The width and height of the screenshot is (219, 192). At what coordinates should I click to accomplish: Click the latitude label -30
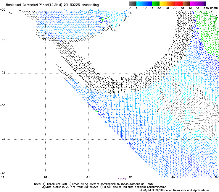click(x=3, y=10)
